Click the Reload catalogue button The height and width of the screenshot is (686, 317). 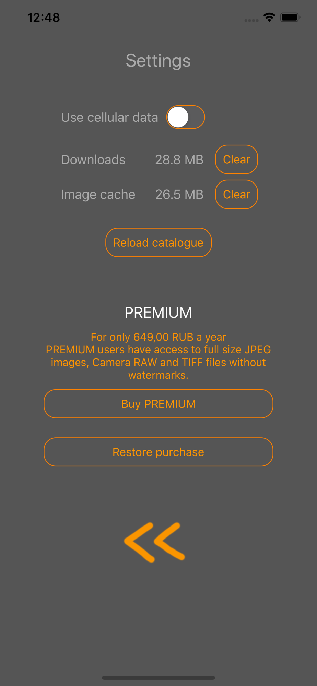(x=158, y=243)
